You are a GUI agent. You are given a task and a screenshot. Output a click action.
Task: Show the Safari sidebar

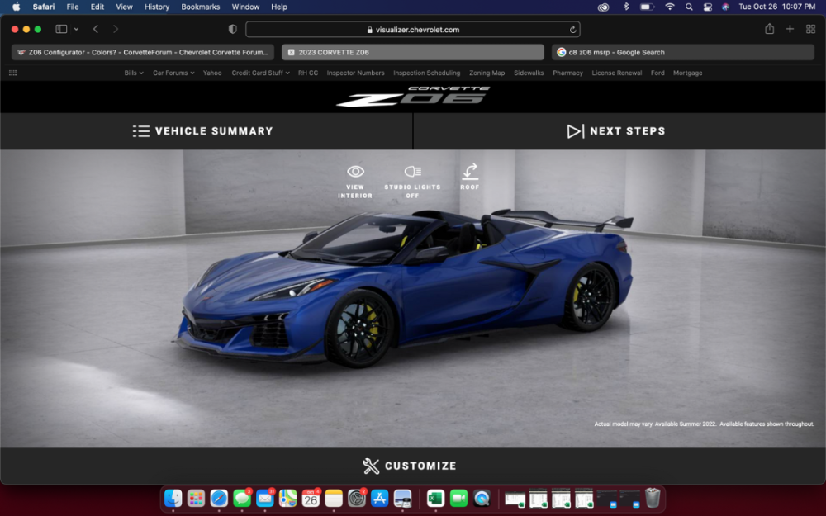(61, 29)
